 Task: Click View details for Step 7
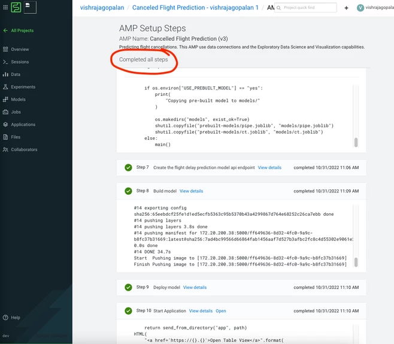click(269, 167)
